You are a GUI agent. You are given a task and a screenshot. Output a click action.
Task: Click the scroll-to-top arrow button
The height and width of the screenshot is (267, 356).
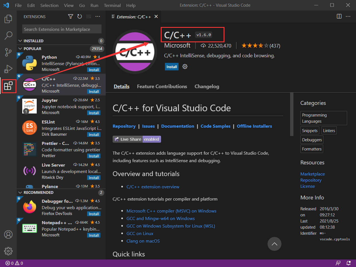[x=275, y=244]
